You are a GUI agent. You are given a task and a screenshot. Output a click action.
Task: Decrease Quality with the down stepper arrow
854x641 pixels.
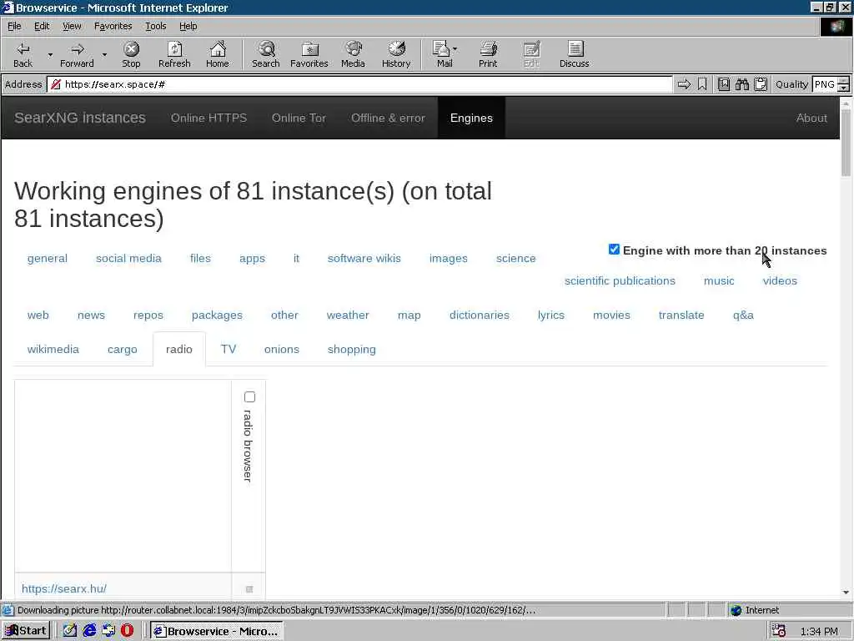tap(844, 88)
